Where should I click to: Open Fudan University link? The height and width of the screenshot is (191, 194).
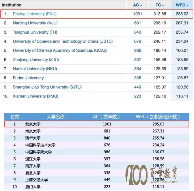pyautogui.click(x=28, y=78)
